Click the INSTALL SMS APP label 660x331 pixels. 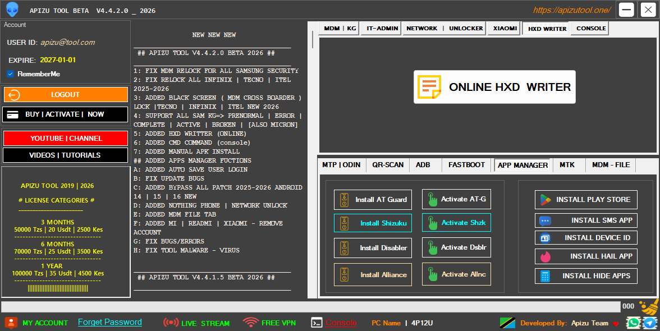(602, 220)
